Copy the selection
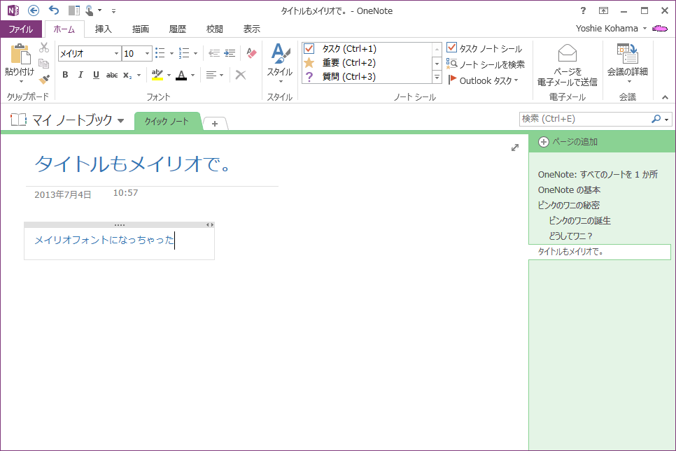676x451 pixels. pos(44,64)
